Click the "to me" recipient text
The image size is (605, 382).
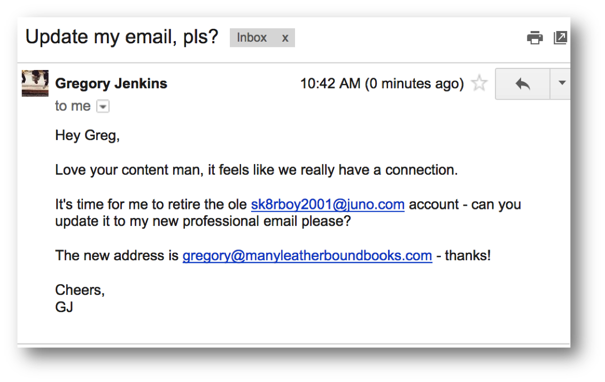tap(73, 106)
